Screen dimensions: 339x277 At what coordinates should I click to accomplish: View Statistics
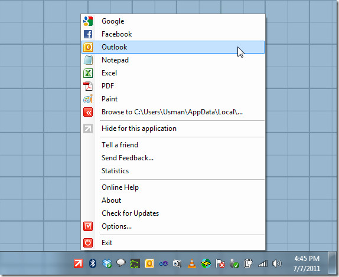(x=173, y=171)
